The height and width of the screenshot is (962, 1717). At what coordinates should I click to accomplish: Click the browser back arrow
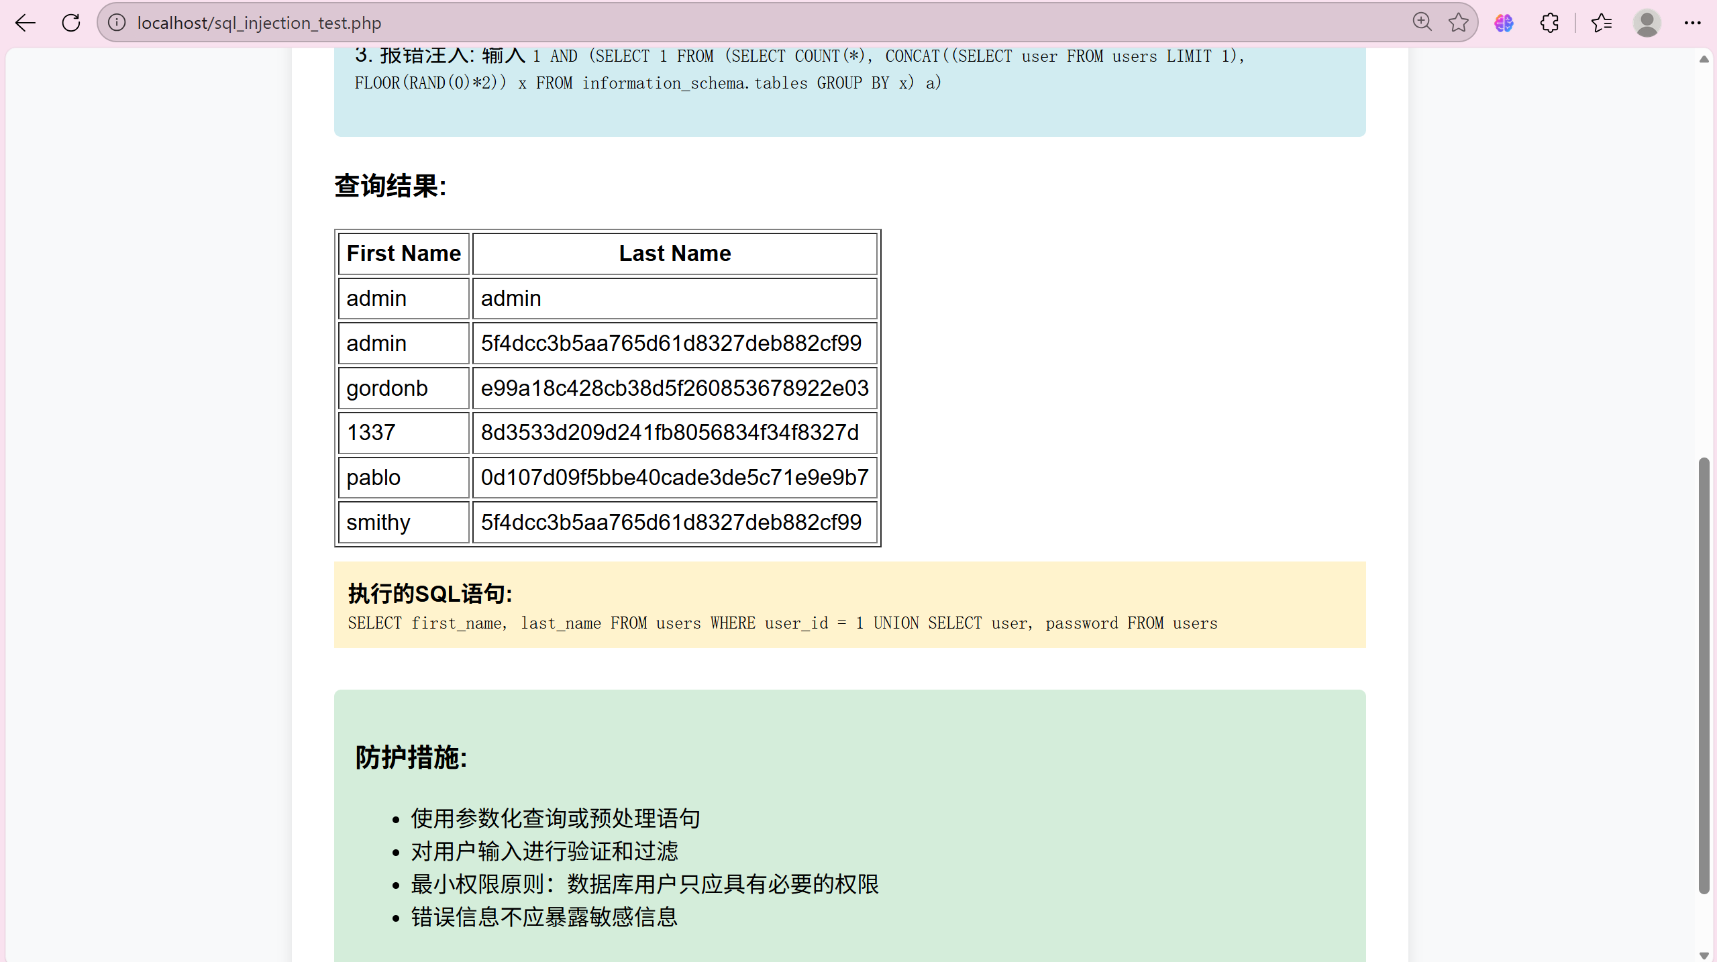point(25,23)
